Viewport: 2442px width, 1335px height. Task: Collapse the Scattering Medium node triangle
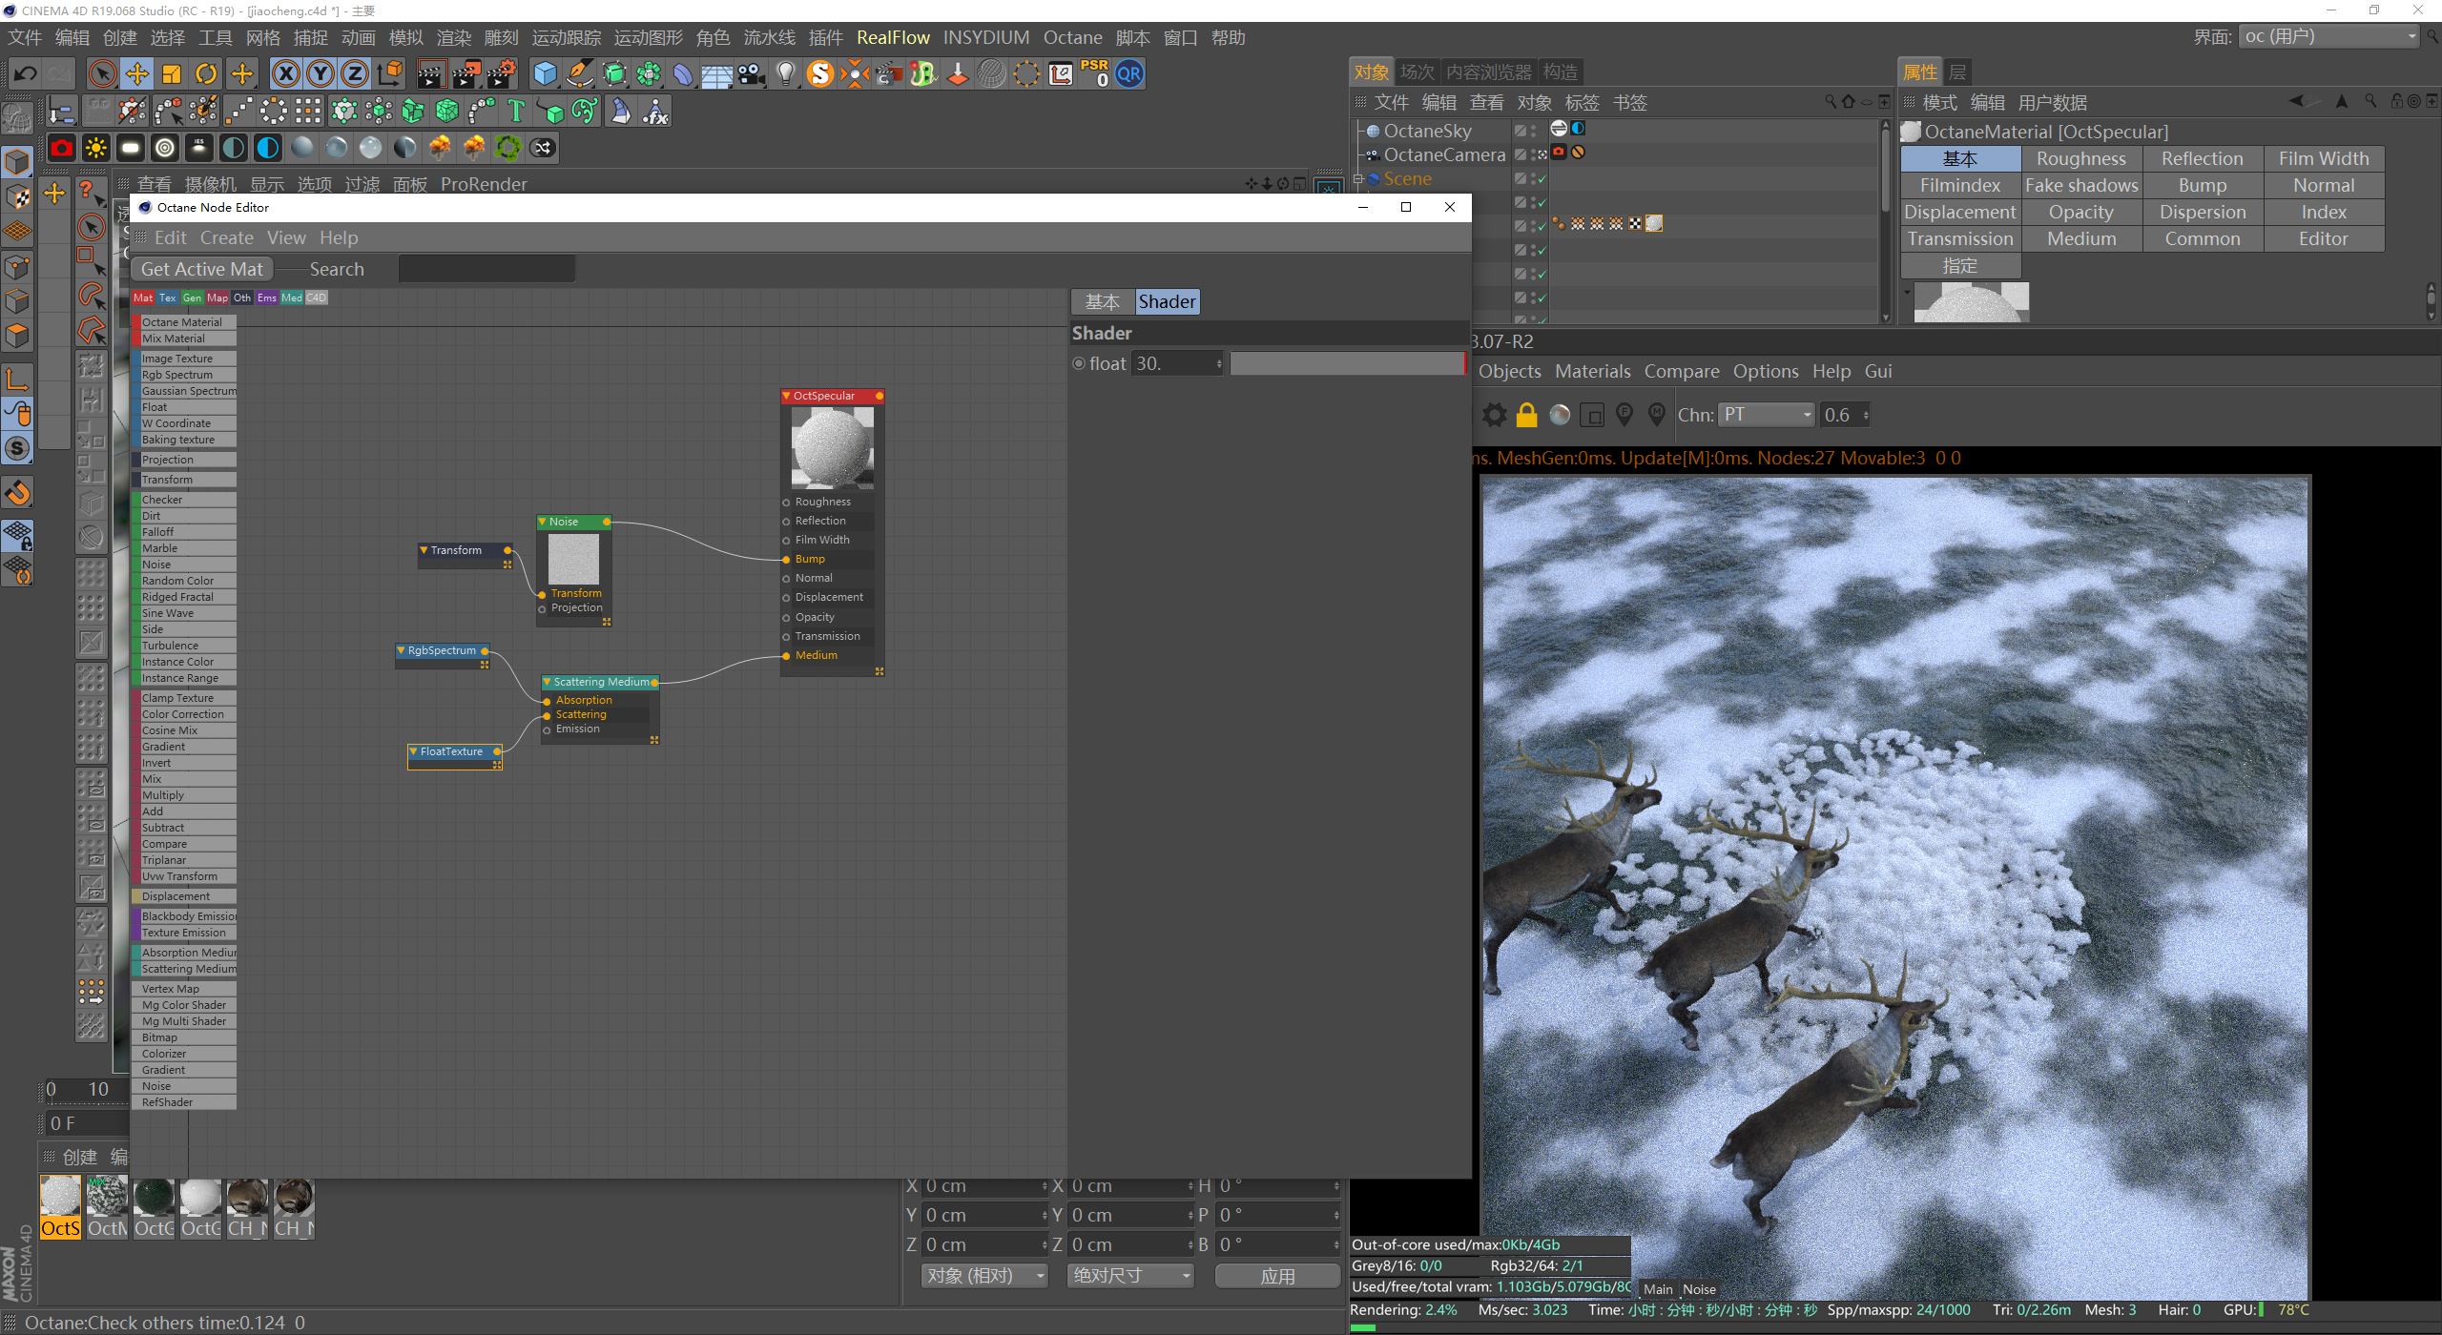[x=548, y=682]
